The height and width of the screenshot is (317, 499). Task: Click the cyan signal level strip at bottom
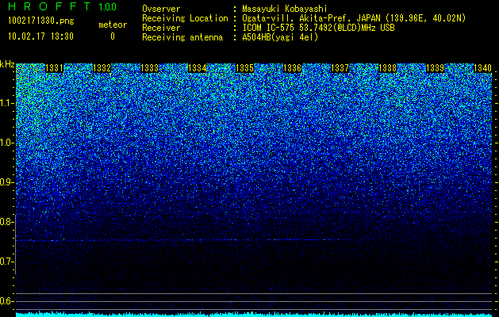click(254, 315)
